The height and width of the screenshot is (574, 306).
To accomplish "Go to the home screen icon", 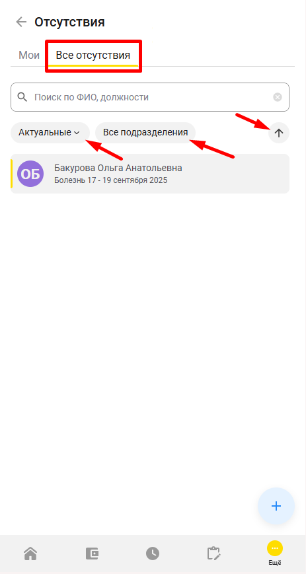I will [30, 553].
